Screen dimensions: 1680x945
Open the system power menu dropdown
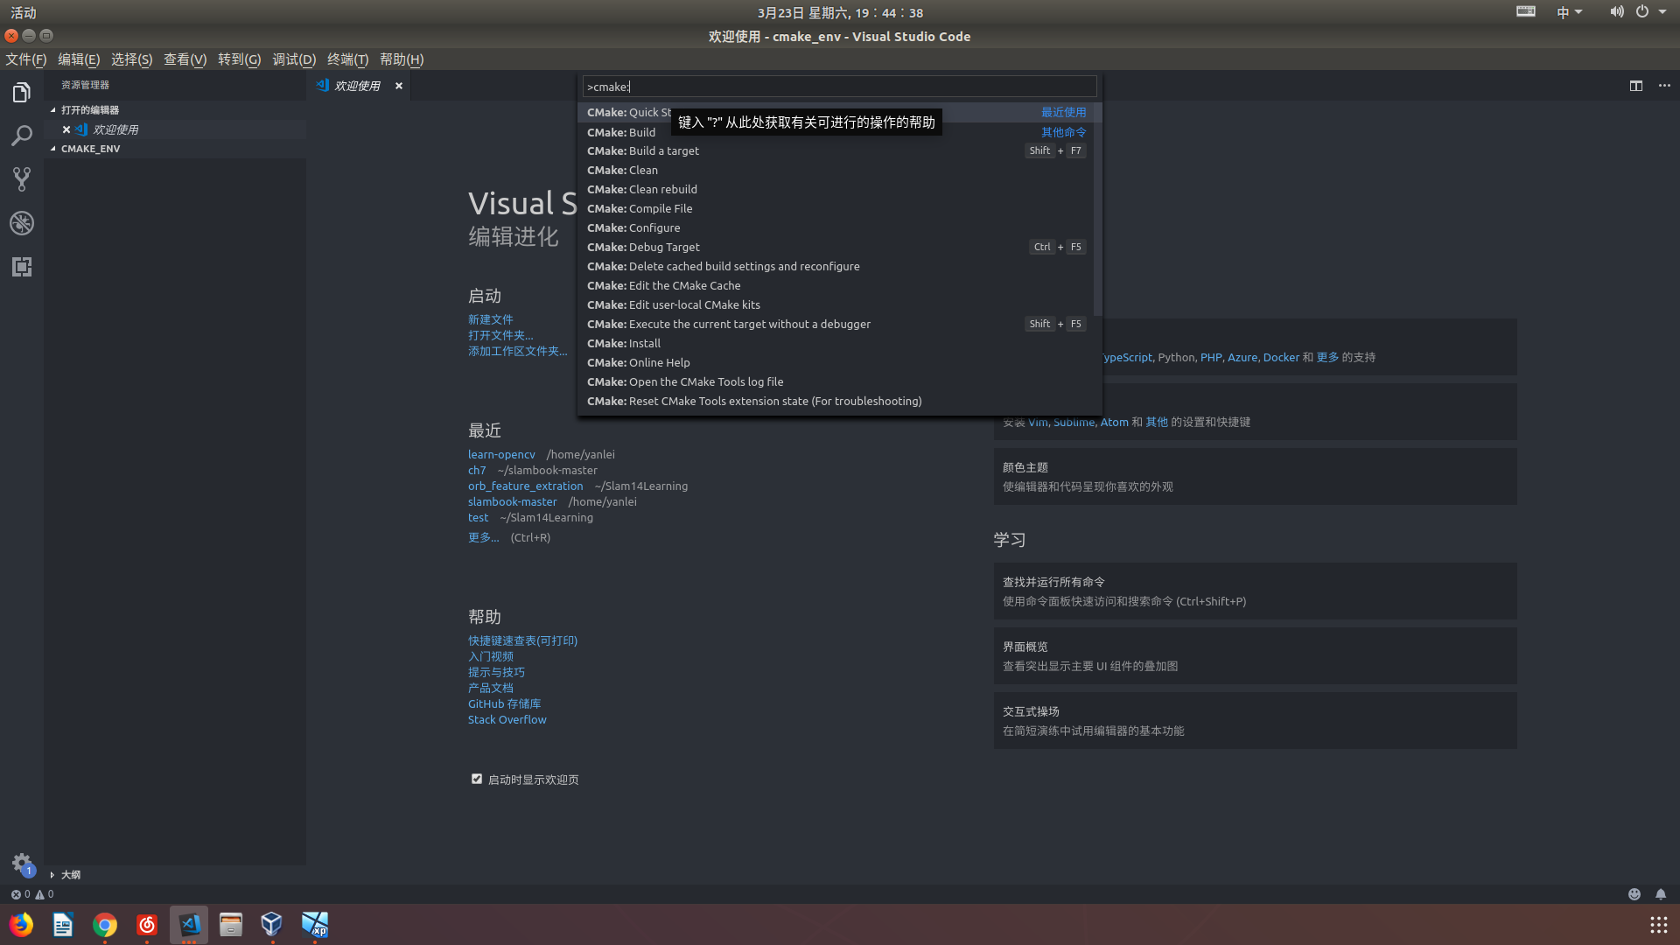1651,12
